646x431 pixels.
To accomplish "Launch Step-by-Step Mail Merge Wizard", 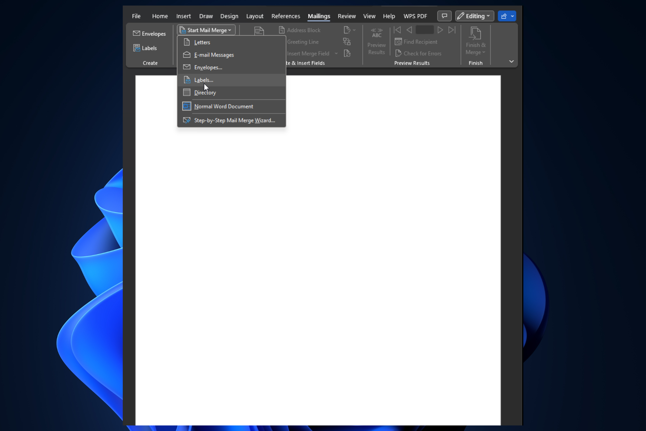I will [231, 120].
